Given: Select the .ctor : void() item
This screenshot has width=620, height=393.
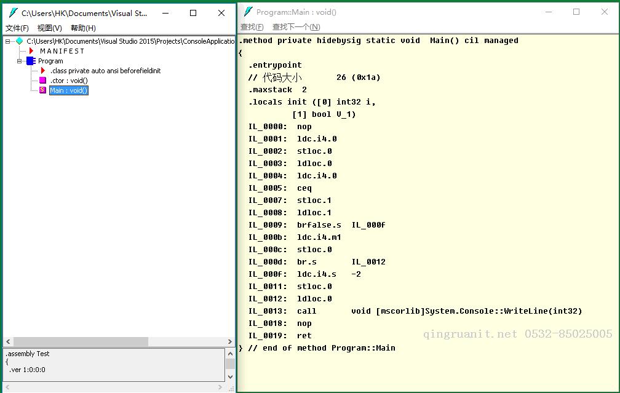Looking at the screenshot, I should [69, 81].
